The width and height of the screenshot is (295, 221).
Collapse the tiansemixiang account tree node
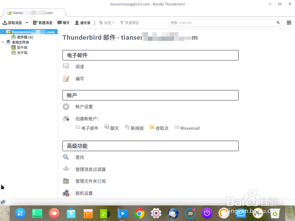(x=3, y=32)
